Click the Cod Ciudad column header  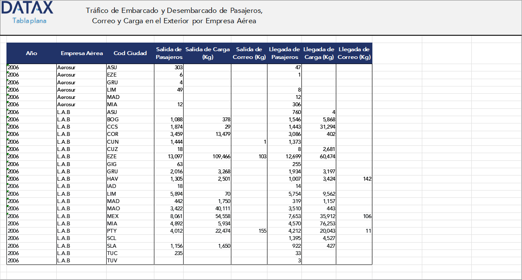click(129, 53)
